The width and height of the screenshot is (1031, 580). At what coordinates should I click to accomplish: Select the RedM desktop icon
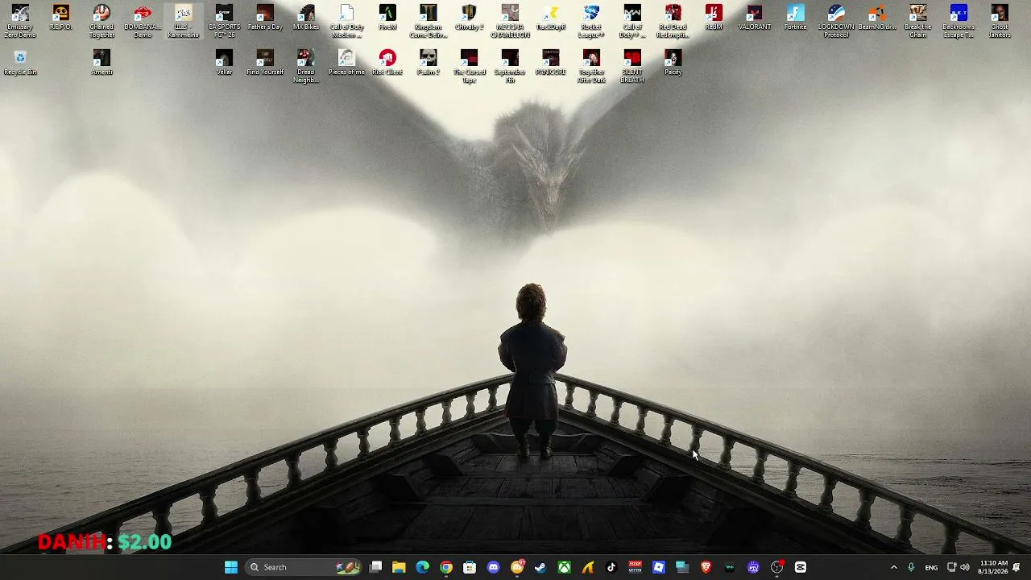714,18
